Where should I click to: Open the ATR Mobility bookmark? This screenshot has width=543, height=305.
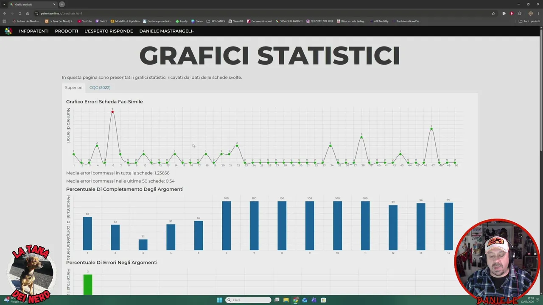[379, 21]
